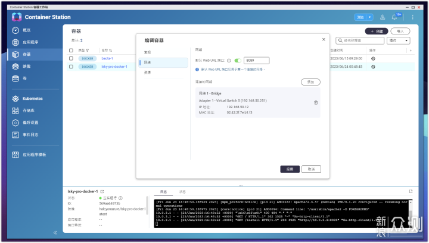Click the Container Station logo
This screenshot has width=429, height=243.
[x=17, y=17]
